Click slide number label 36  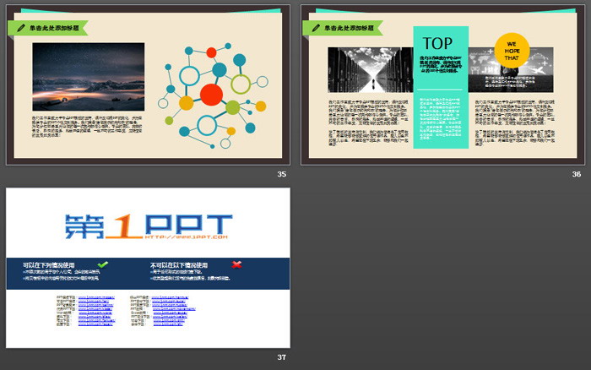[x=576, y=174]
